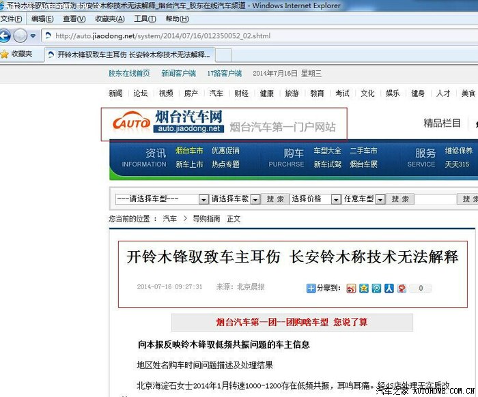Click search button beside 请选择车款 dropdown

(x=275, y=199)
